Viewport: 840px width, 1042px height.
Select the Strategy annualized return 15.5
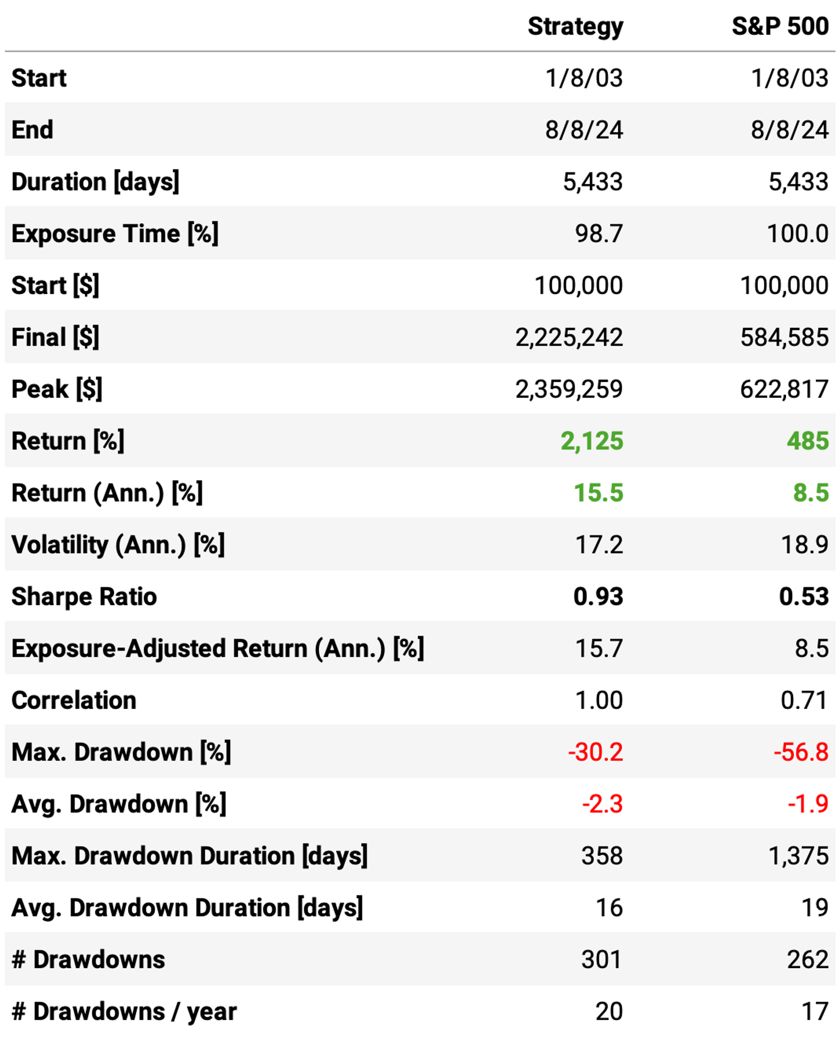click(598, 493)
